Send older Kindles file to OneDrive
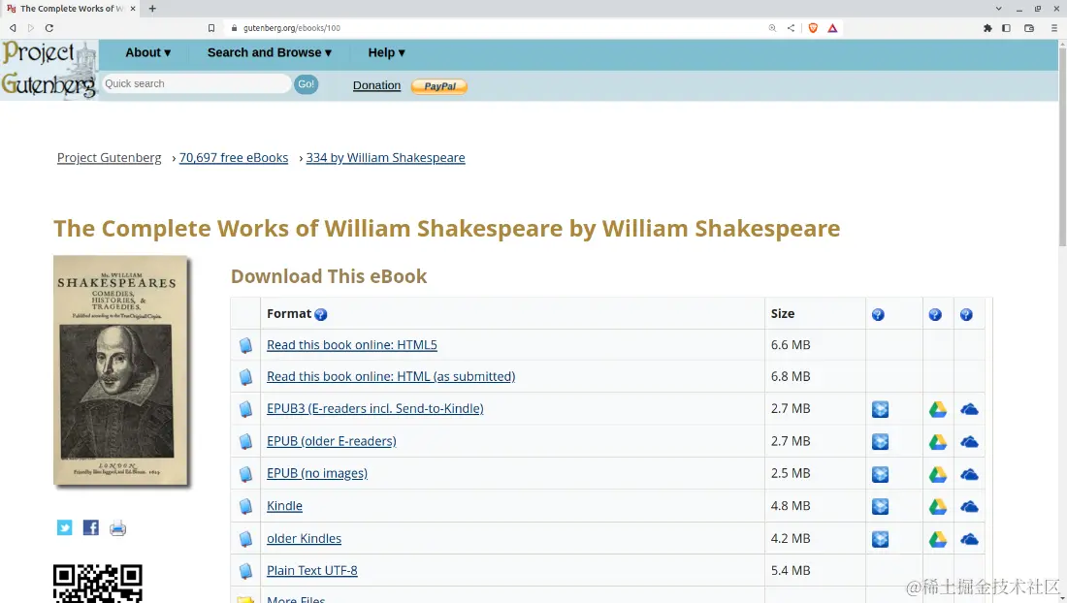The image size is (1067, 603). [969, 539]
